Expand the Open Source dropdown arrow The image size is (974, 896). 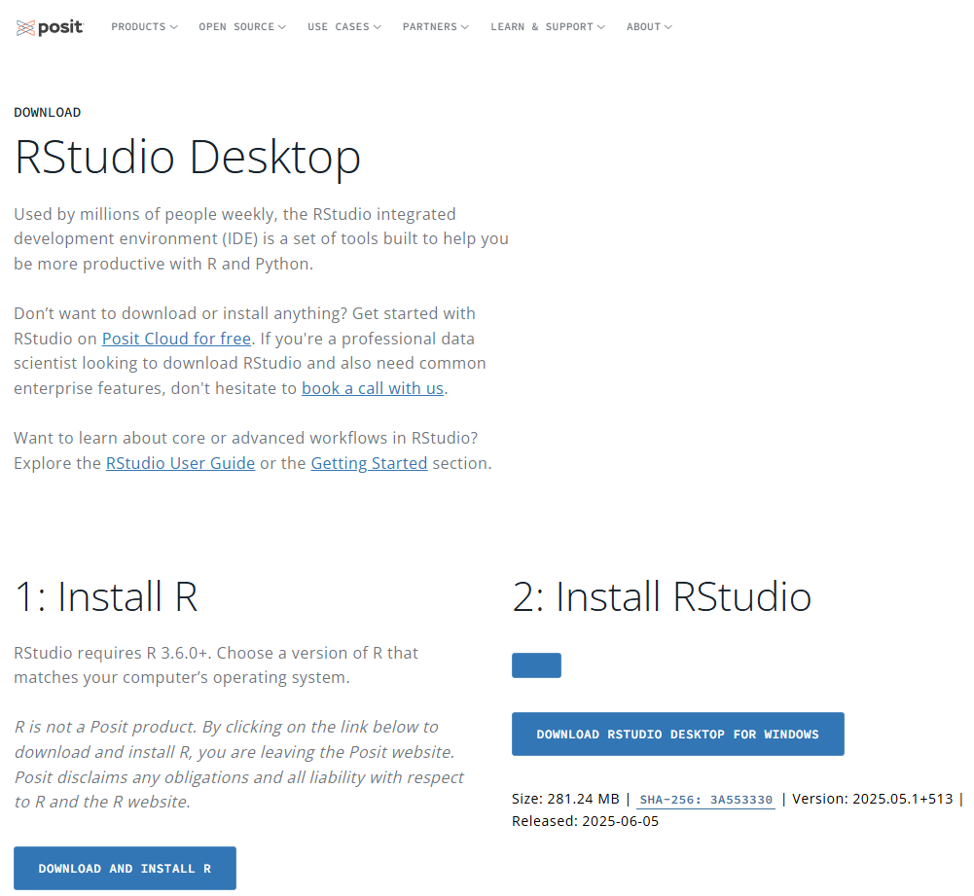coord(282,27)
